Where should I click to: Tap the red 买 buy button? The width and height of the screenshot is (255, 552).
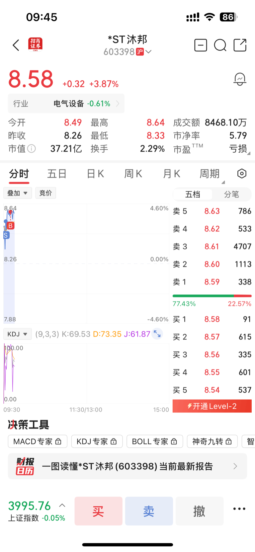pos(98,511)
